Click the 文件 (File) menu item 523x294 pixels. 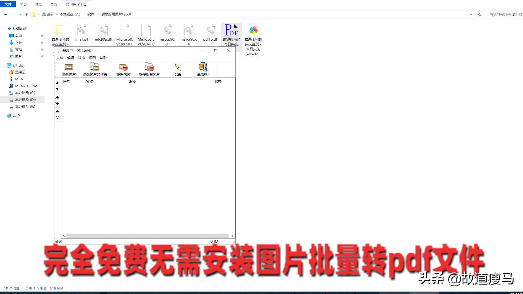point(60,58)
